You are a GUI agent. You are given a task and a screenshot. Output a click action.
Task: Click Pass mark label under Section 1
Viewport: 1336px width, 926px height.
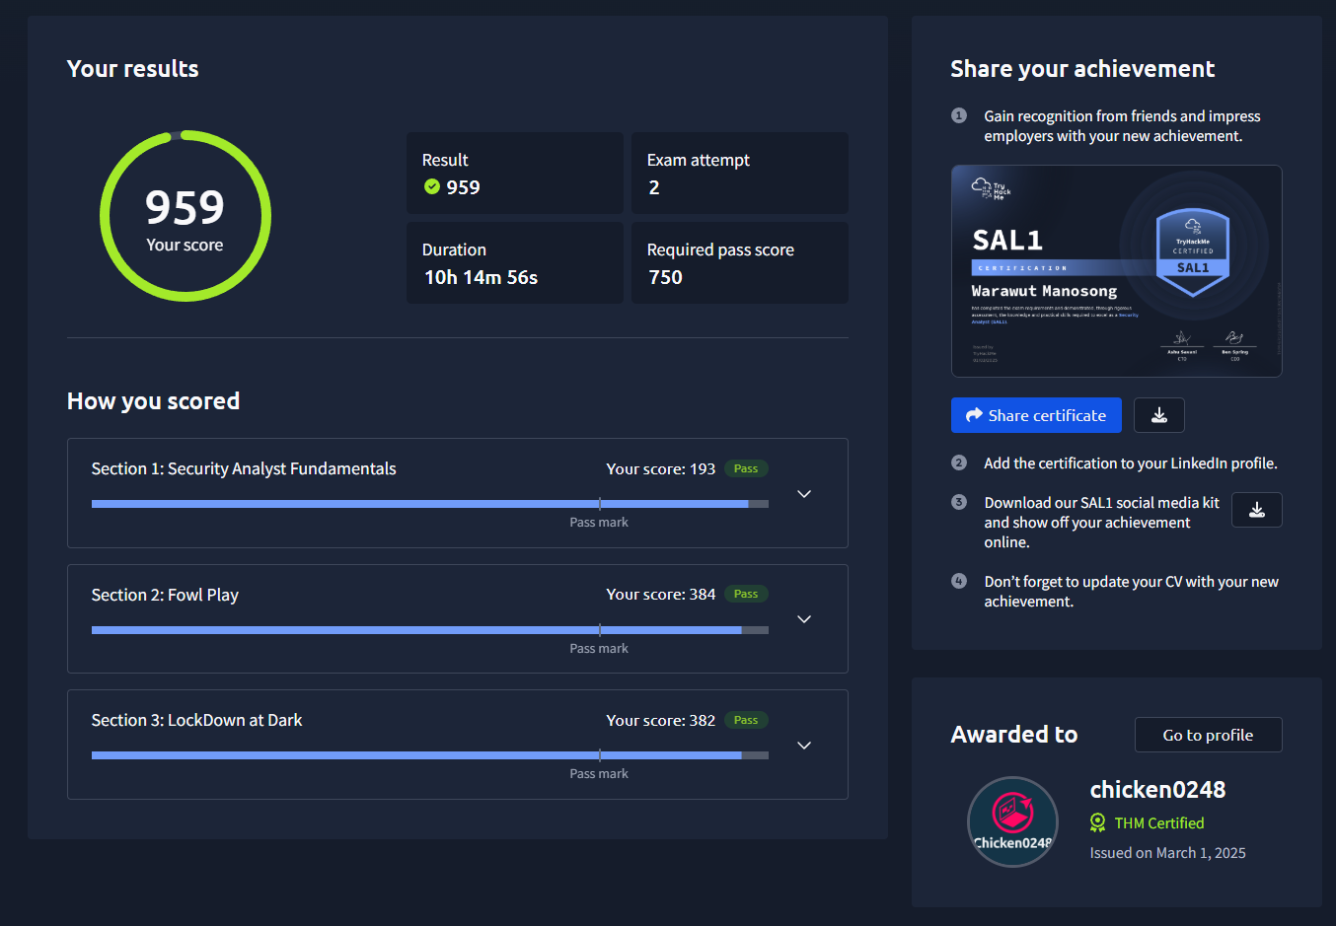599,523
